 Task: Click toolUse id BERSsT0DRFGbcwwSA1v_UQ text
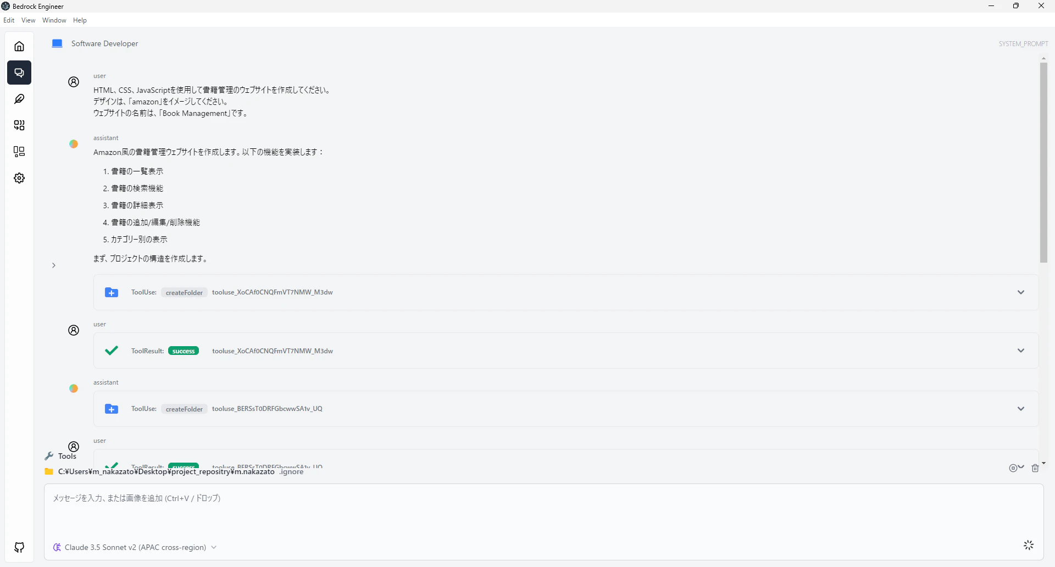point(267,409)
